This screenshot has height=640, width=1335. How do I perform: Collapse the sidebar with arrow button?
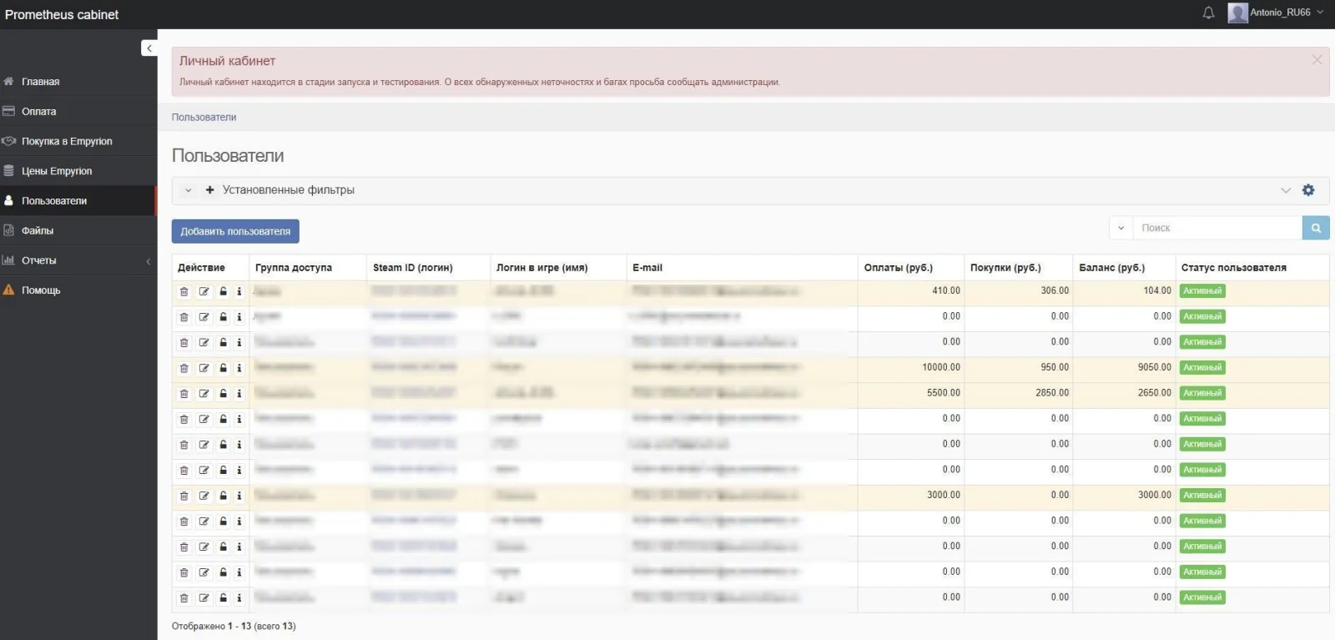(x=149, y=48)
